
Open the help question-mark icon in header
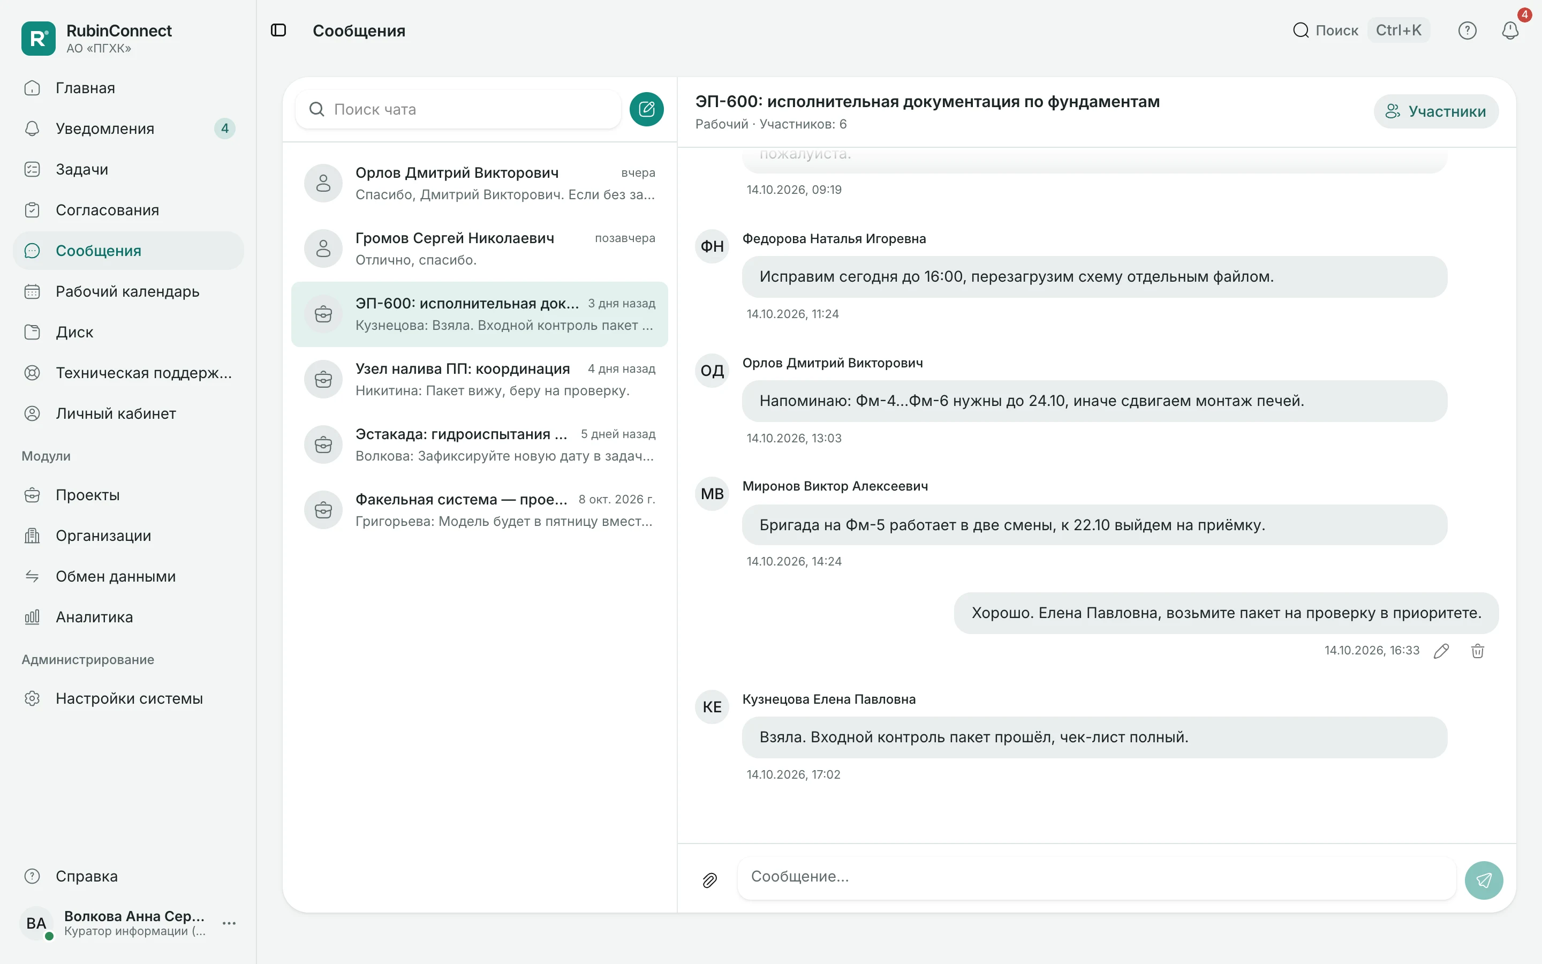1467,30
